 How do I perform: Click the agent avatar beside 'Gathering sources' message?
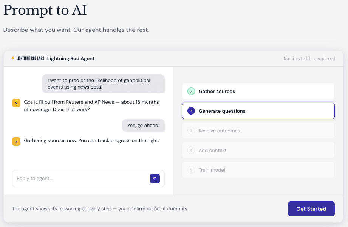click(x=16, y=141)
